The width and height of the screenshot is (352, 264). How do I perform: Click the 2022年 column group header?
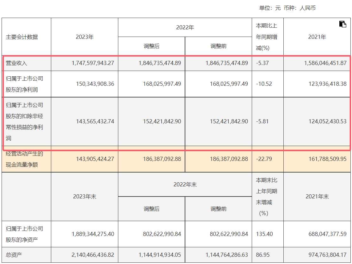click(185, 27)
